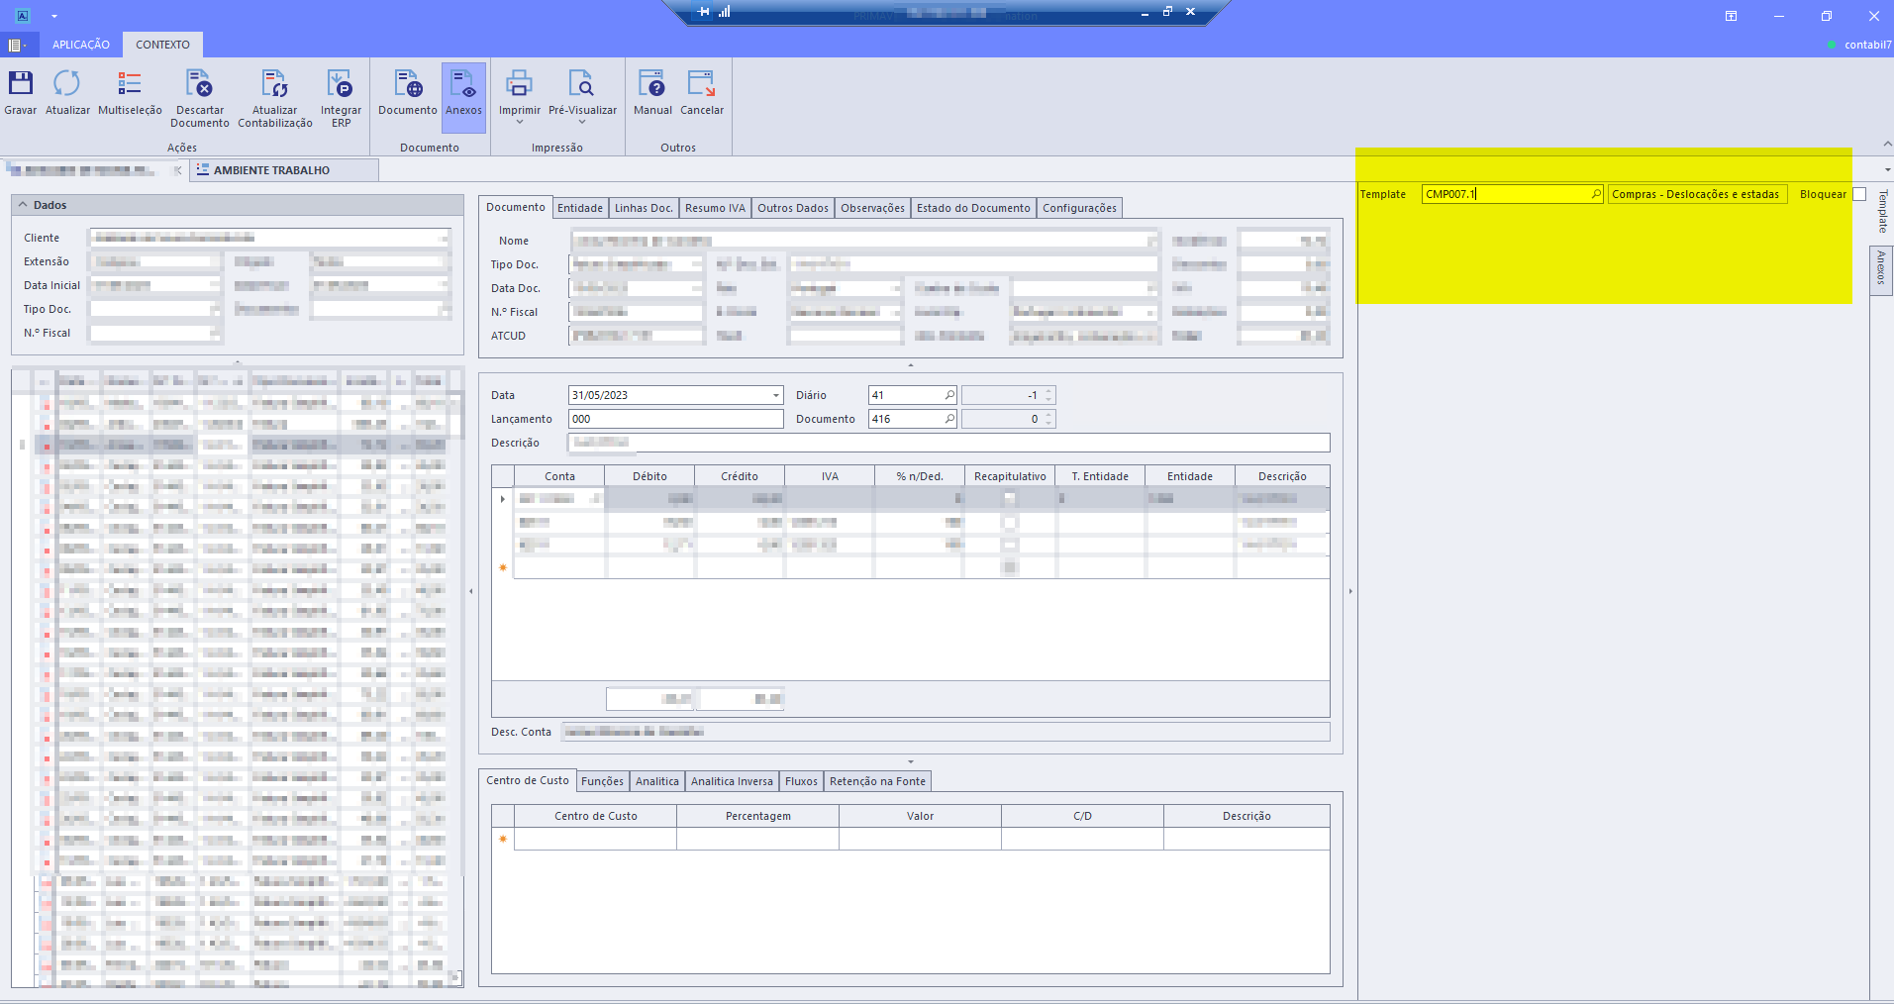This screenshot has height=1004, width=1894.
Task: Collapse the Dados panel section
Action: coord(23,205)
